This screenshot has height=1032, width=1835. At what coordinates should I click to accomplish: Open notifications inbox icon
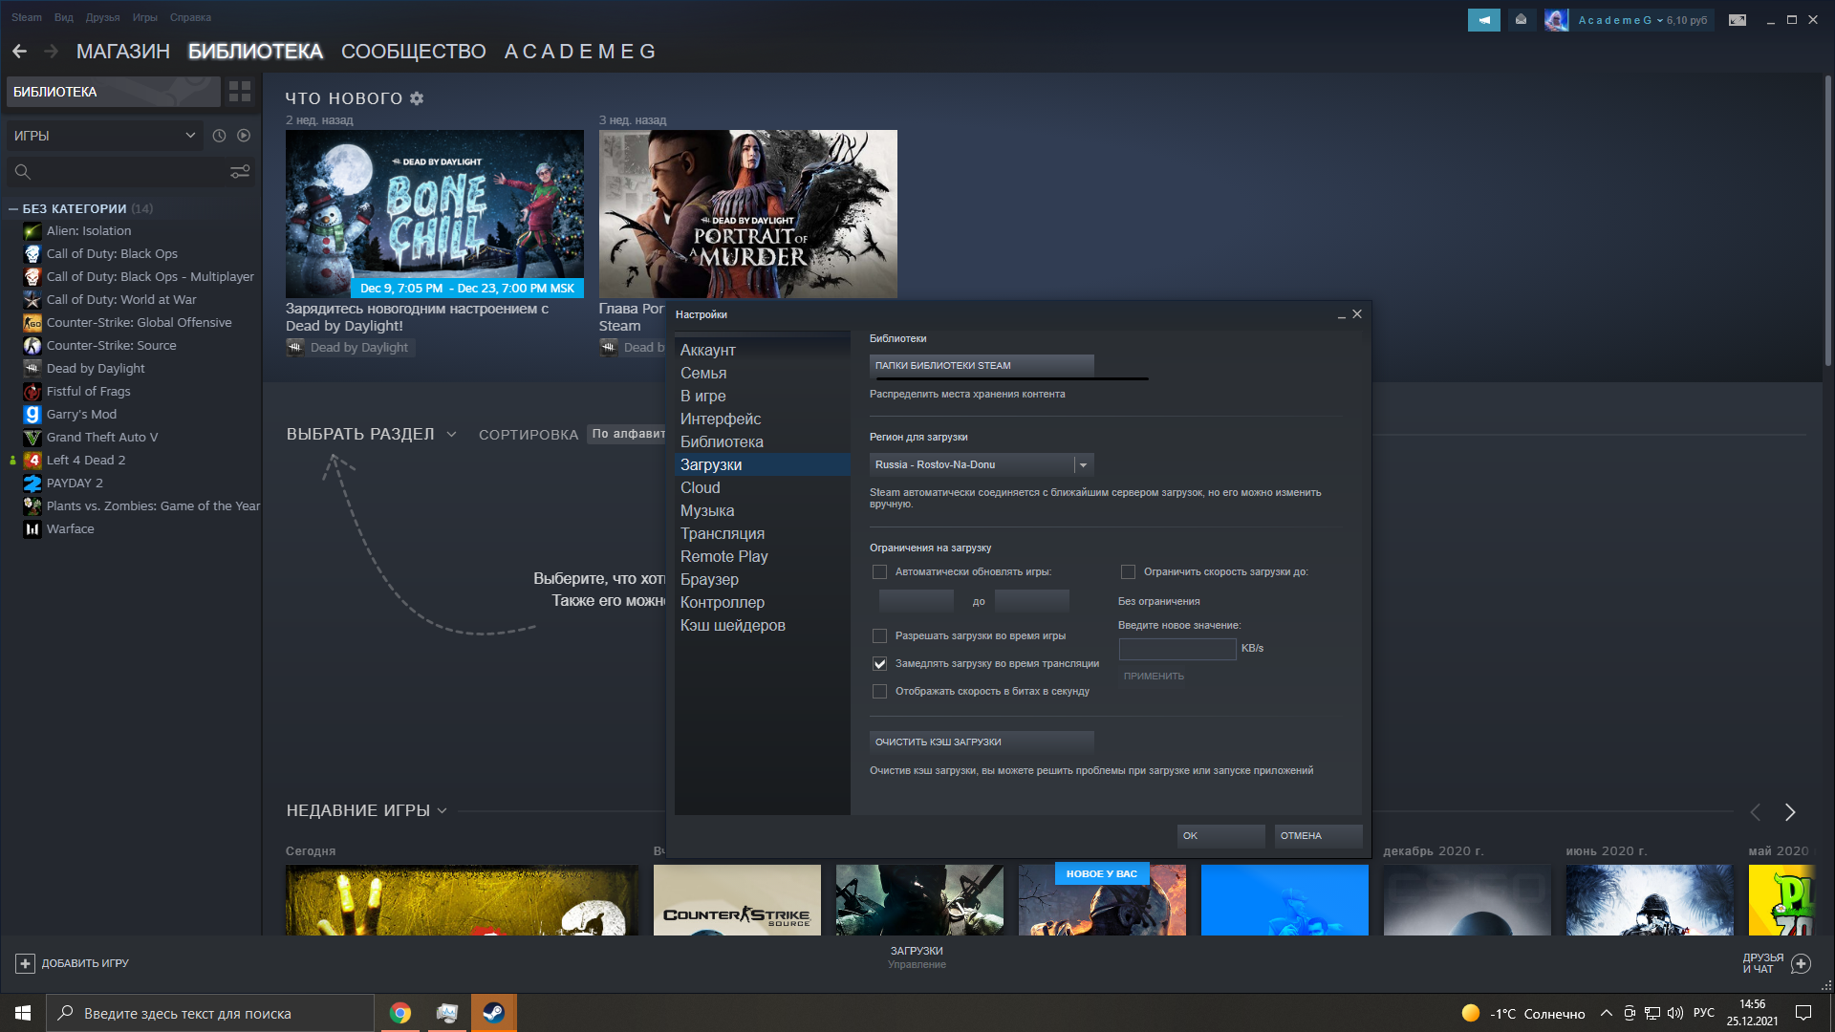pos(1522,20)
